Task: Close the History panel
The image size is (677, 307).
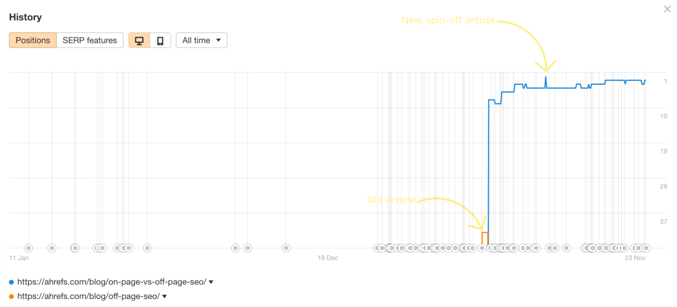Action: click(667, 9)
